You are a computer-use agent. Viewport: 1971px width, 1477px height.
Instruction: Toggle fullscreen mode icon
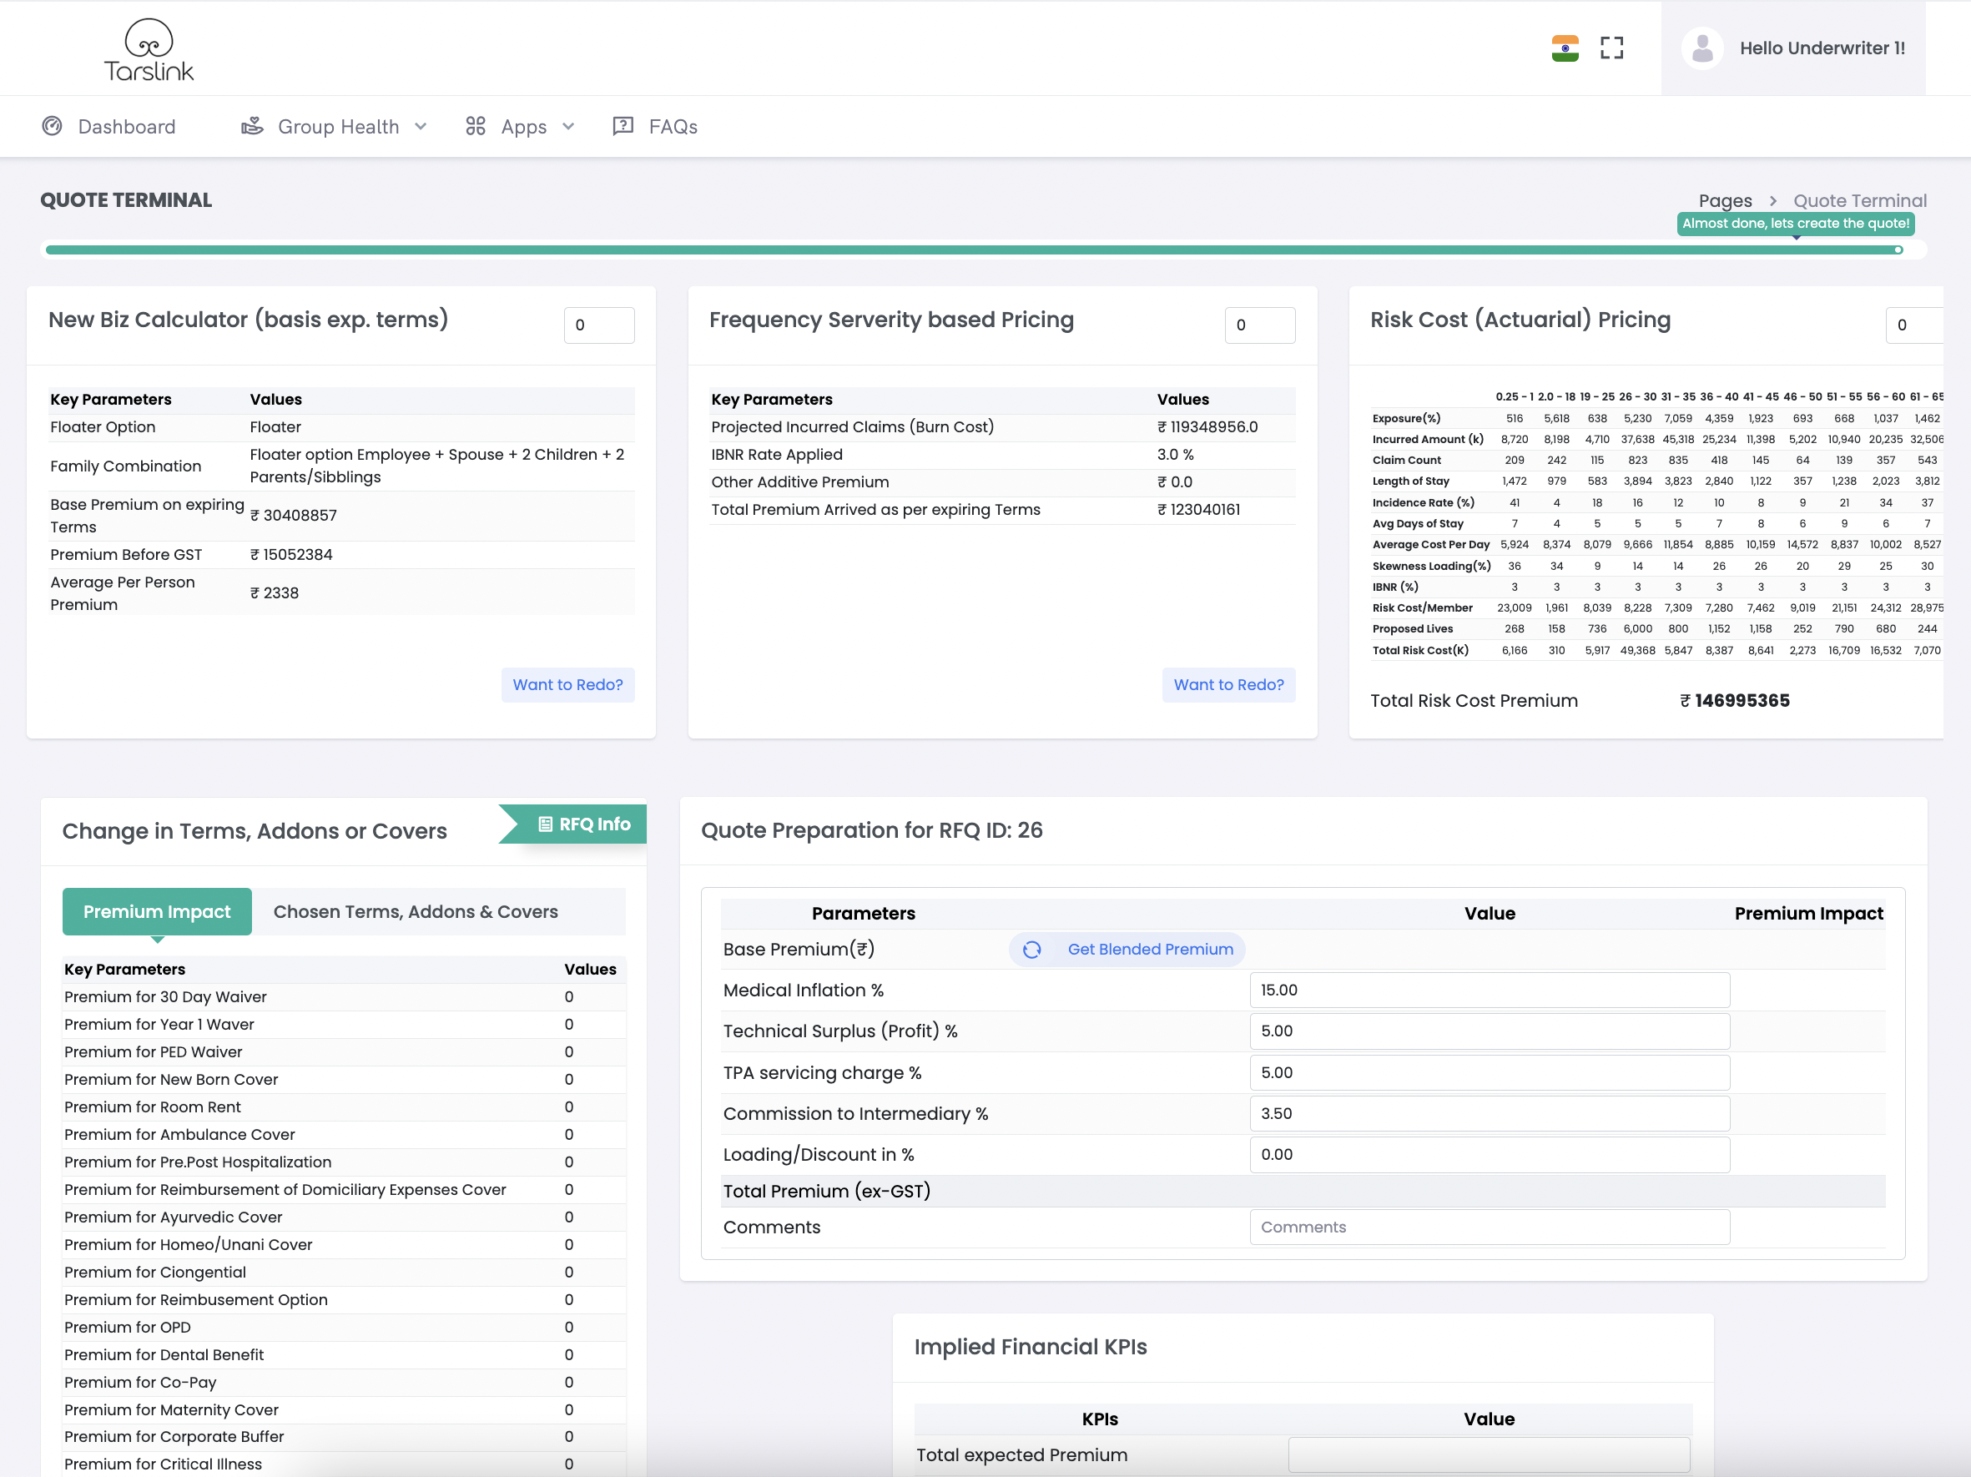click(x=1611, y=48)
